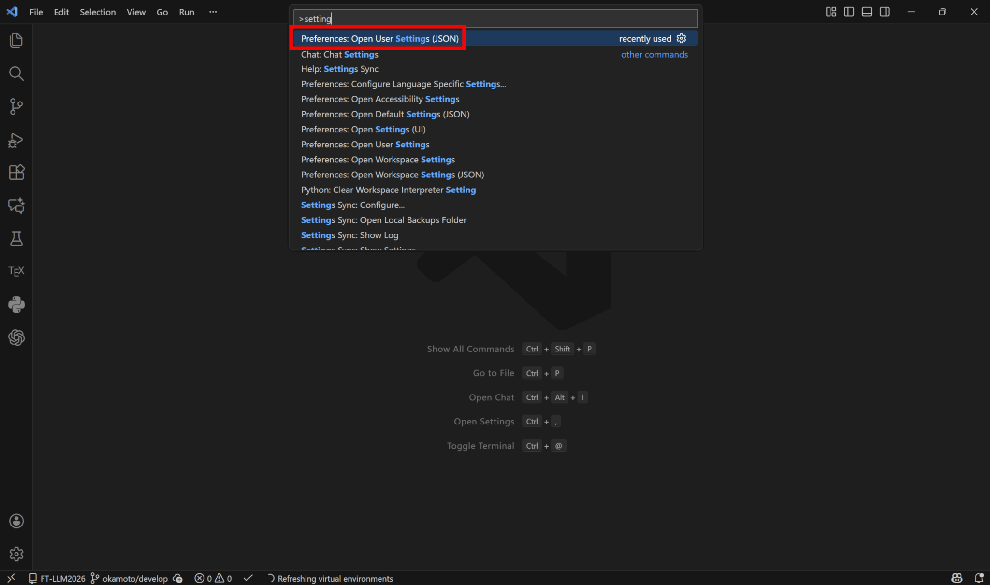Open the View menu
The height and width of the screenshot is (585, 990).
point(136,12)
